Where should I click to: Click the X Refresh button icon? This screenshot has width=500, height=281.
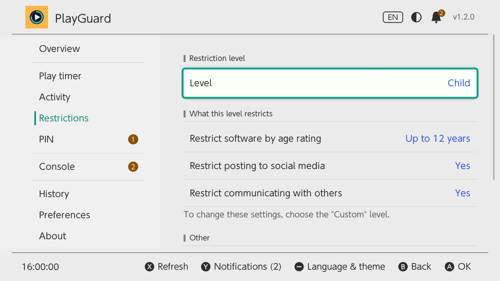(x=149, y=267)
